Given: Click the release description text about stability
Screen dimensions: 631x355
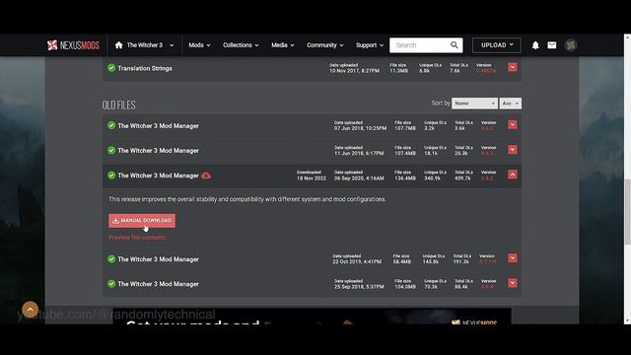Looking at the screenshot, I should [x=247, y=199].
